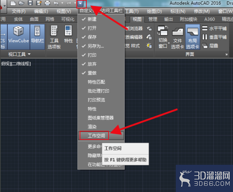Click the 二维线框 visual style viewport label

click(21, 64)
